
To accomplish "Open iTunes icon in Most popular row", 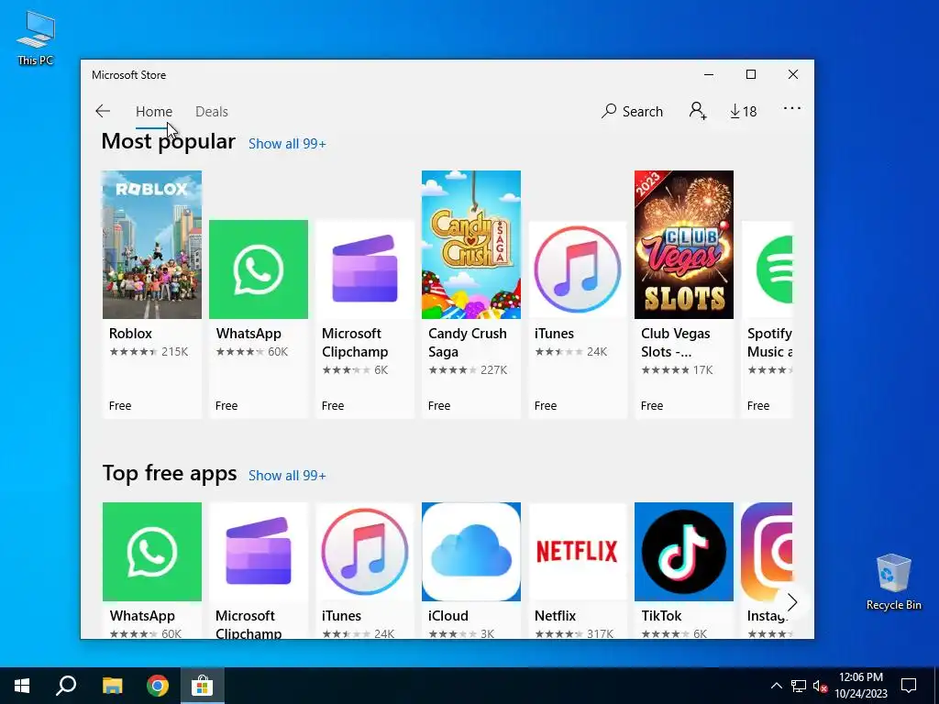I will click(x=578, y=269).
